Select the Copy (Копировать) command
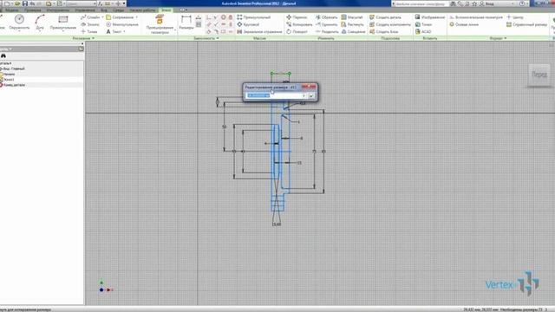Screen dimensions: 555x312 (x=299, y=24)
